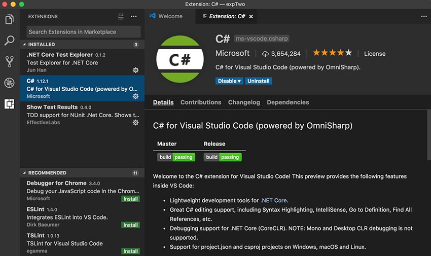Click the C# extension logo

180,59
